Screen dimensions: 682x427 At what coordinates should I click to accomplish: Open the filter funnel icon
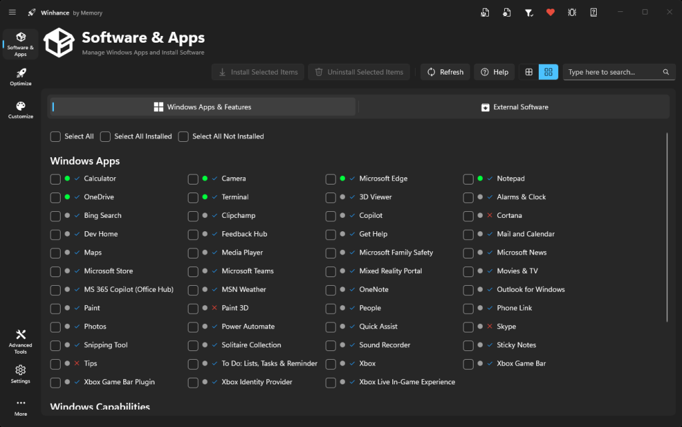point(529,12)
